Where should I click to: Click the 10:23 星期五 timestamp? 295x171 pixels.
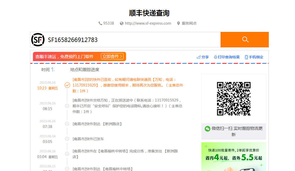[x=47, y=88]
